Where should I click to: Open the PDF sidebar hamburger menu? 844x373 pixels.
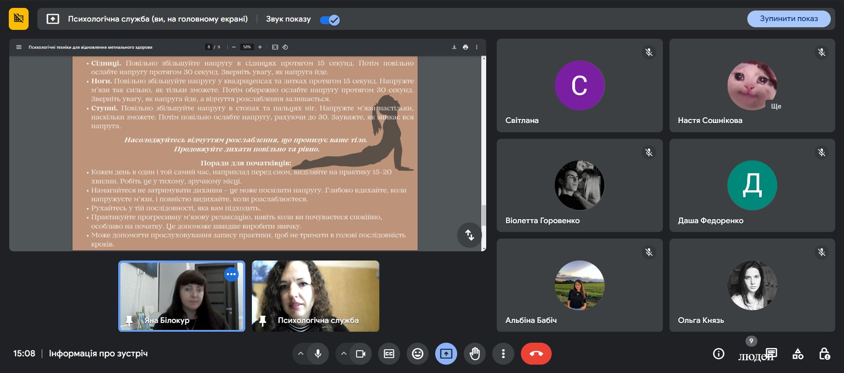(19, 47)
